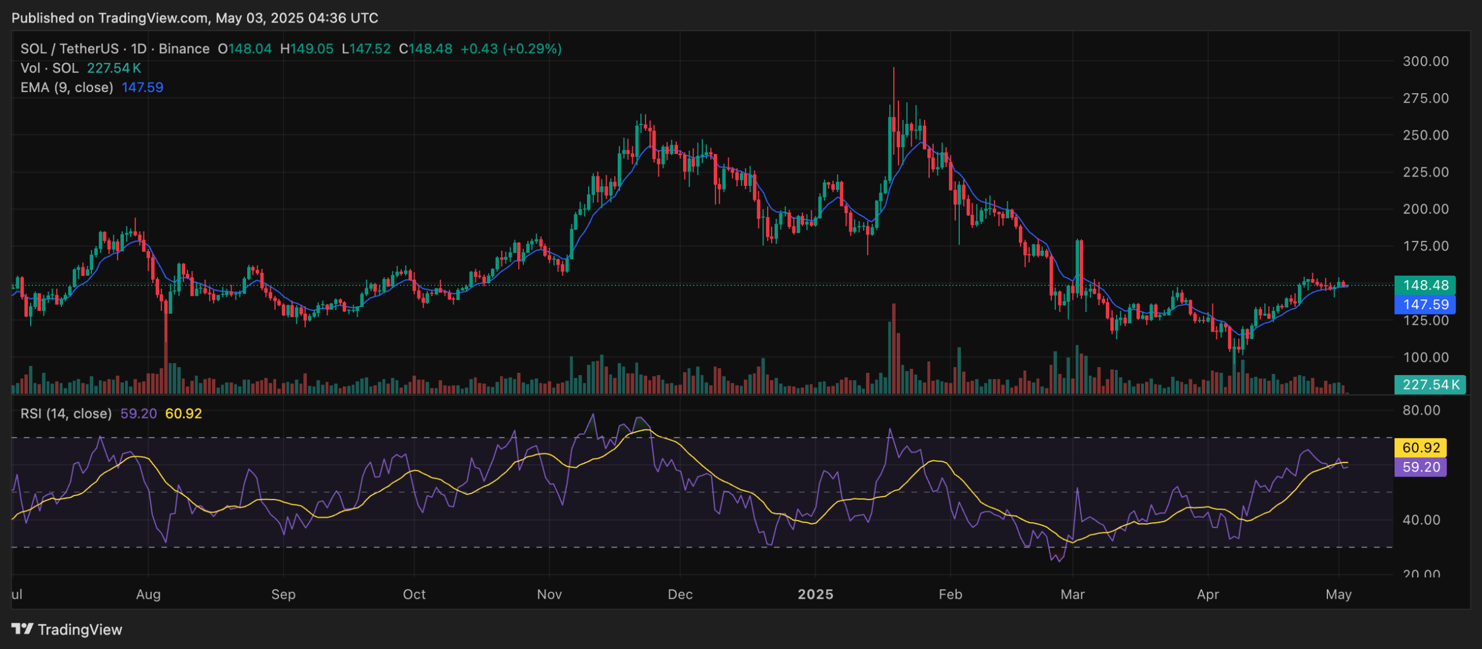The image size is (1482, 649).
Task: Click the blue 147.59 EMA price tag
Action: tap(1425, 305)
